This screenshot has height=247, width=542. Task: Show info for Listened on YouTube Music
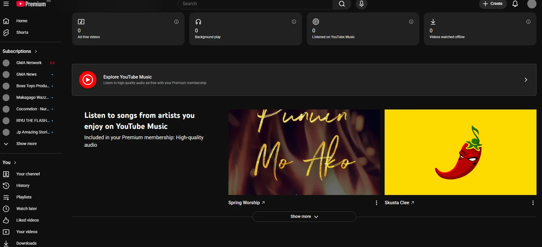click(411, 22)
